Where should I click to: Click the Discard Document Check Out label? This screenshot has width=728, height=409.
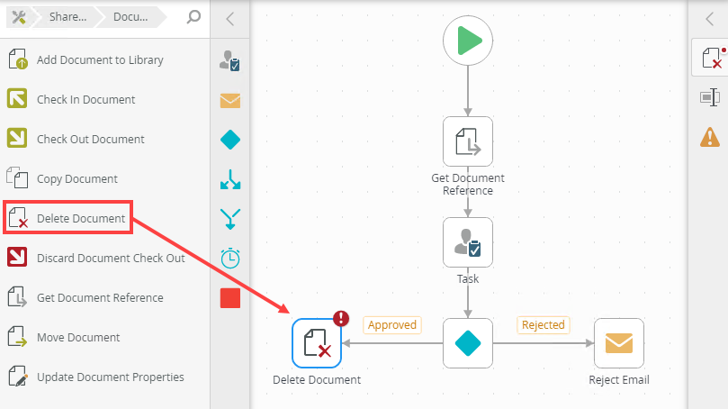111,258
